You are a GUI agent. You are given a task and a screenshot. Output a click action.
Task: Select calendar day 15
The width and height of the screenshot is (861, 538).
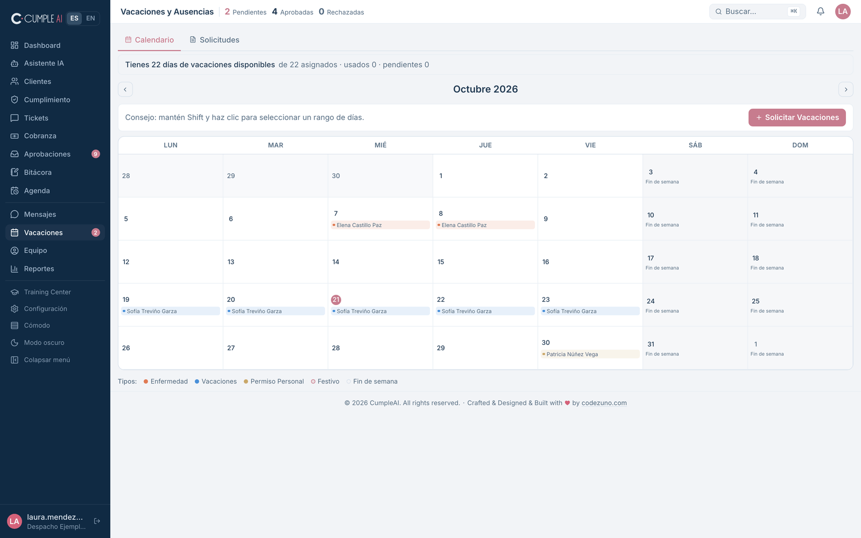[485, 262]
